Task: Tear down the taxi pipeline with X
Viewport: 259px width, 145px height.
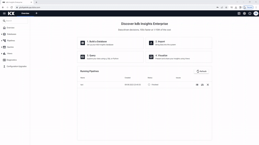Action: [x=208, y=85]
